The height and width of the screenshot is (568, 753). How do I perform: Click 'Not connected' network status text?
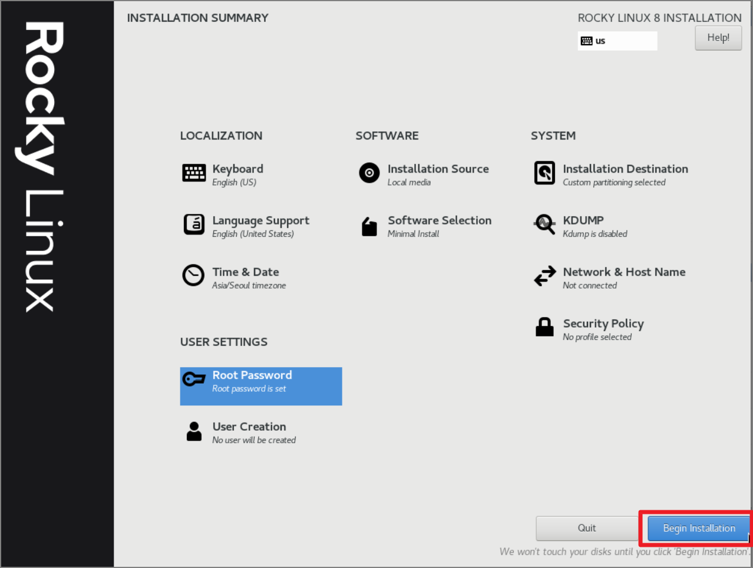click(x=590, y=286)
